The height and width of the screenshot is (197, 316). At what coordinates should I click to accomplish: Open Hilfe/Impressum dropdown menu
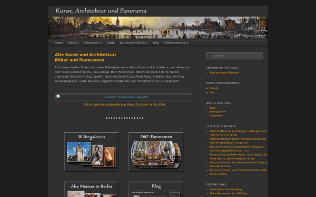(x=176, y=43)
